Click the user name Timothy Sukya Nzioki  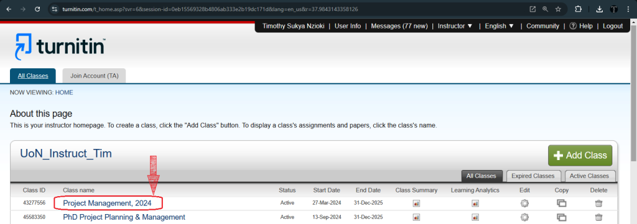click(x=294, y=26)
